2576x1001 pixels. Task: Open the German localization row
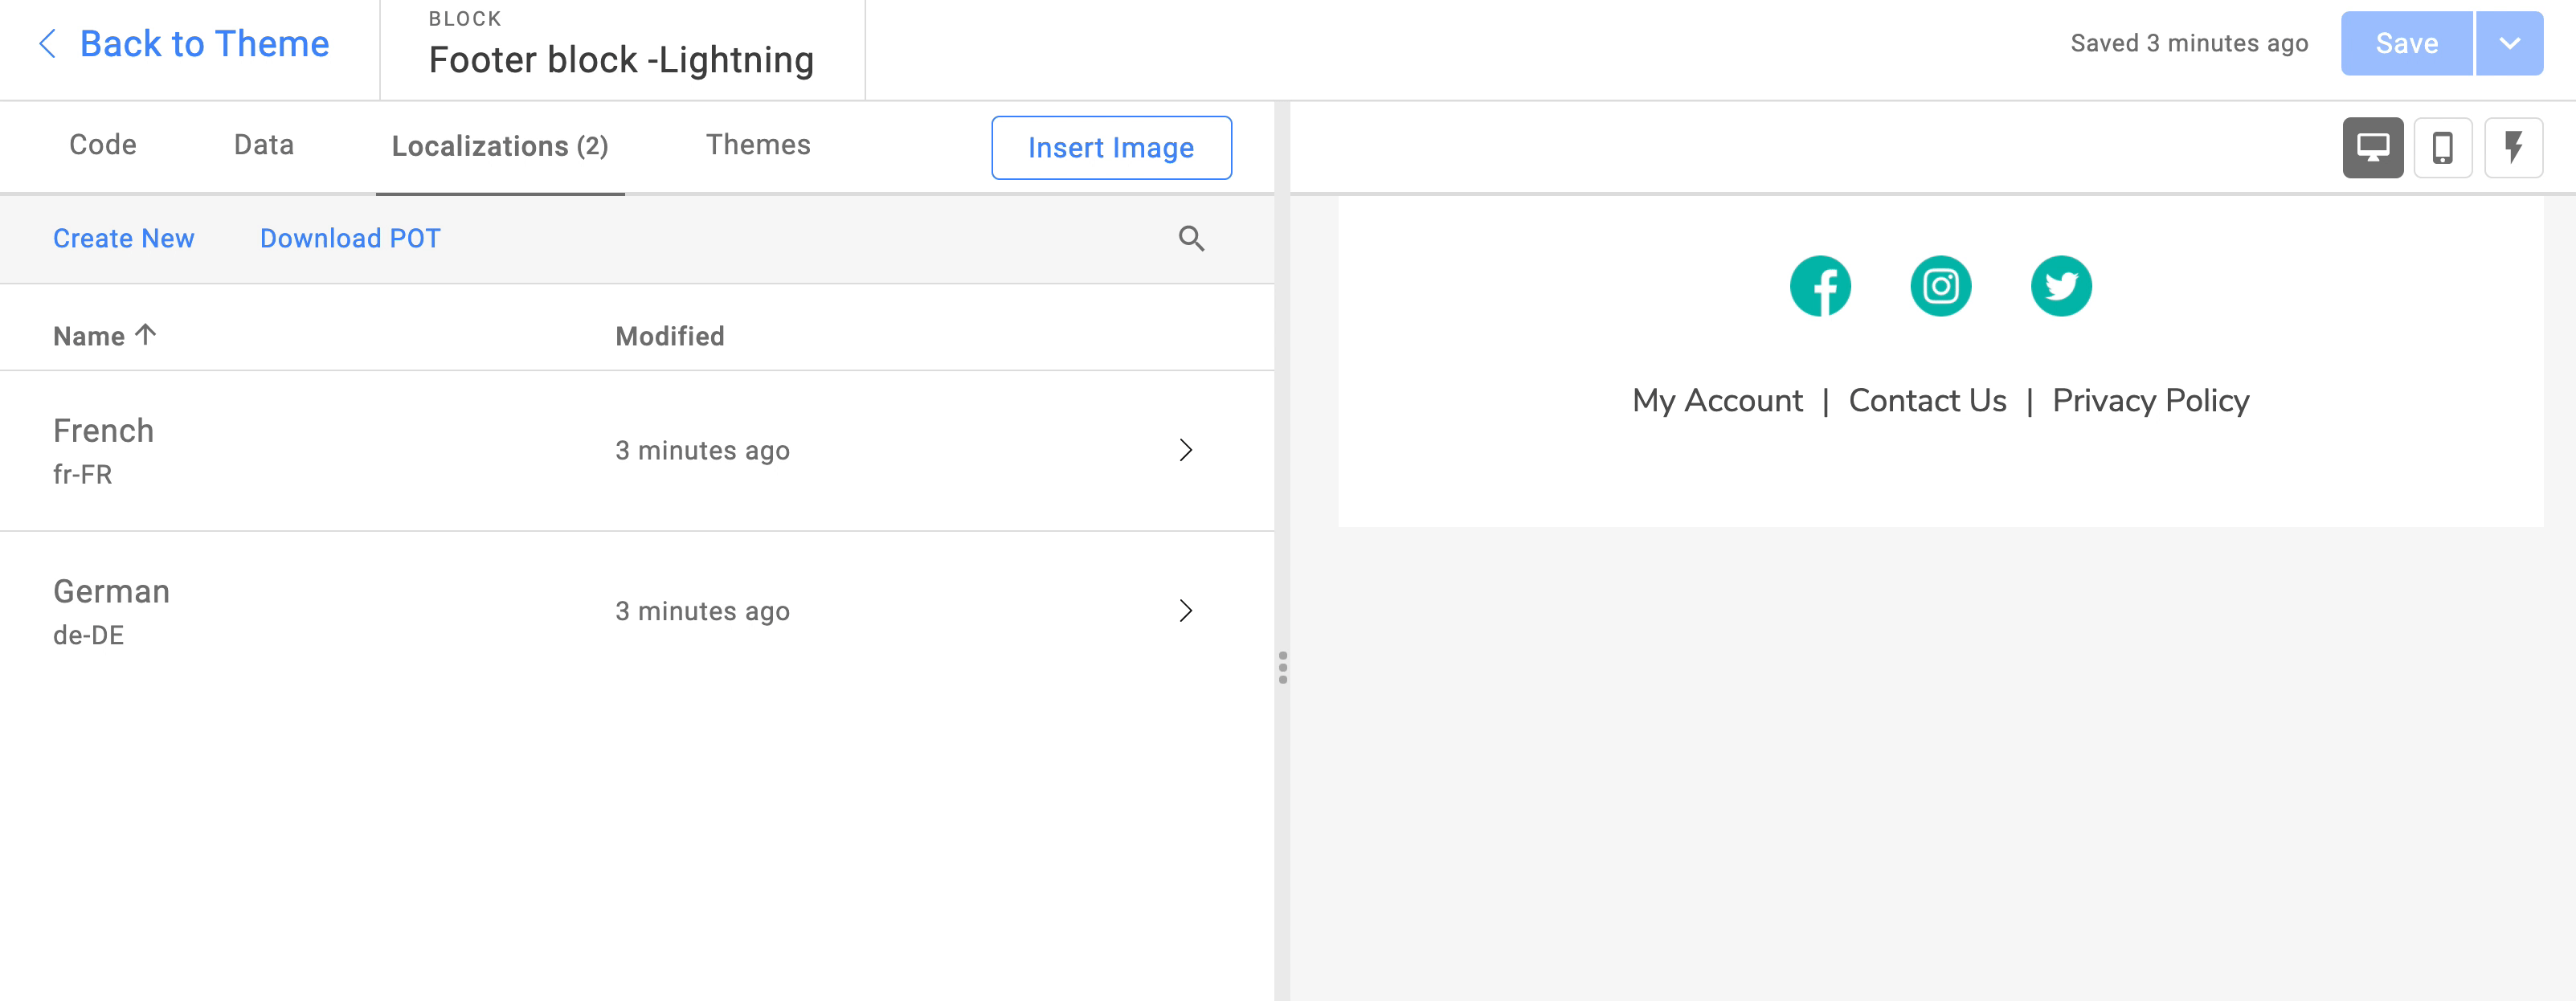637,611
